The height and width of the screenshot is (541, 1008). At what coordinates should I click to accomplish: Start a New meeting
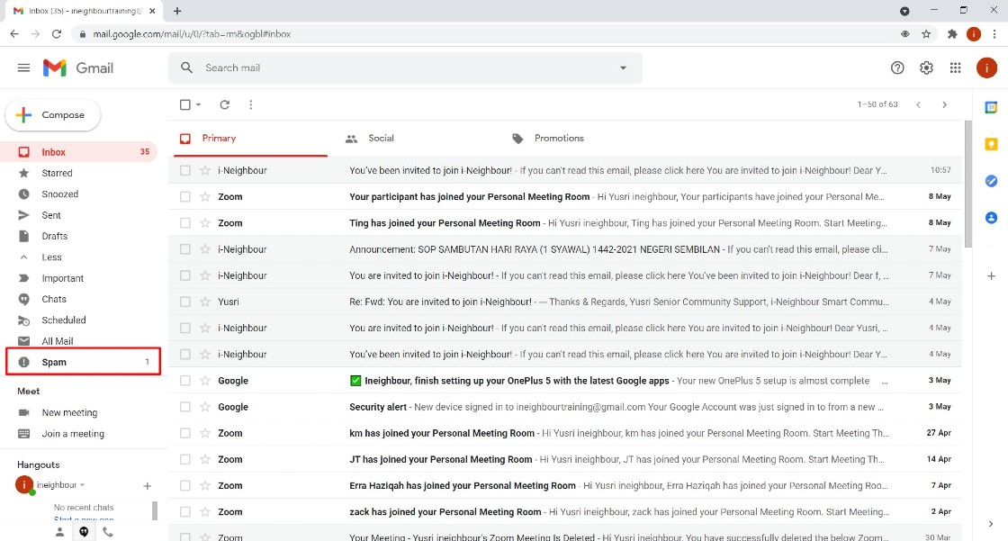click(69, 412)
